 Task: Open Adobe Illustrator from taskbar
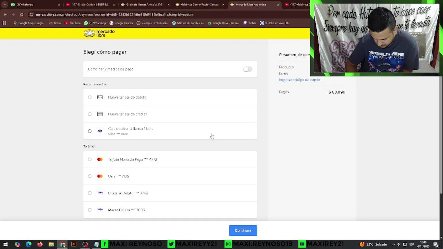(74, 245)
